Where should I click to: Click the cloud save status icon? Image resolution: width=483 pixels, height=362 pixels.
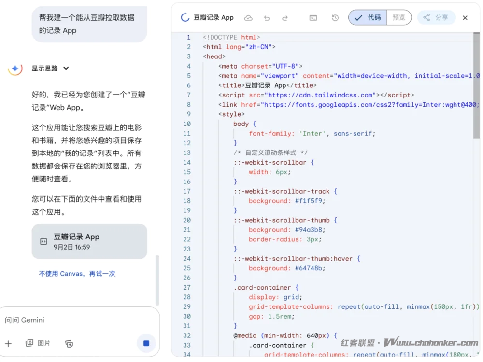pos(248,18)
